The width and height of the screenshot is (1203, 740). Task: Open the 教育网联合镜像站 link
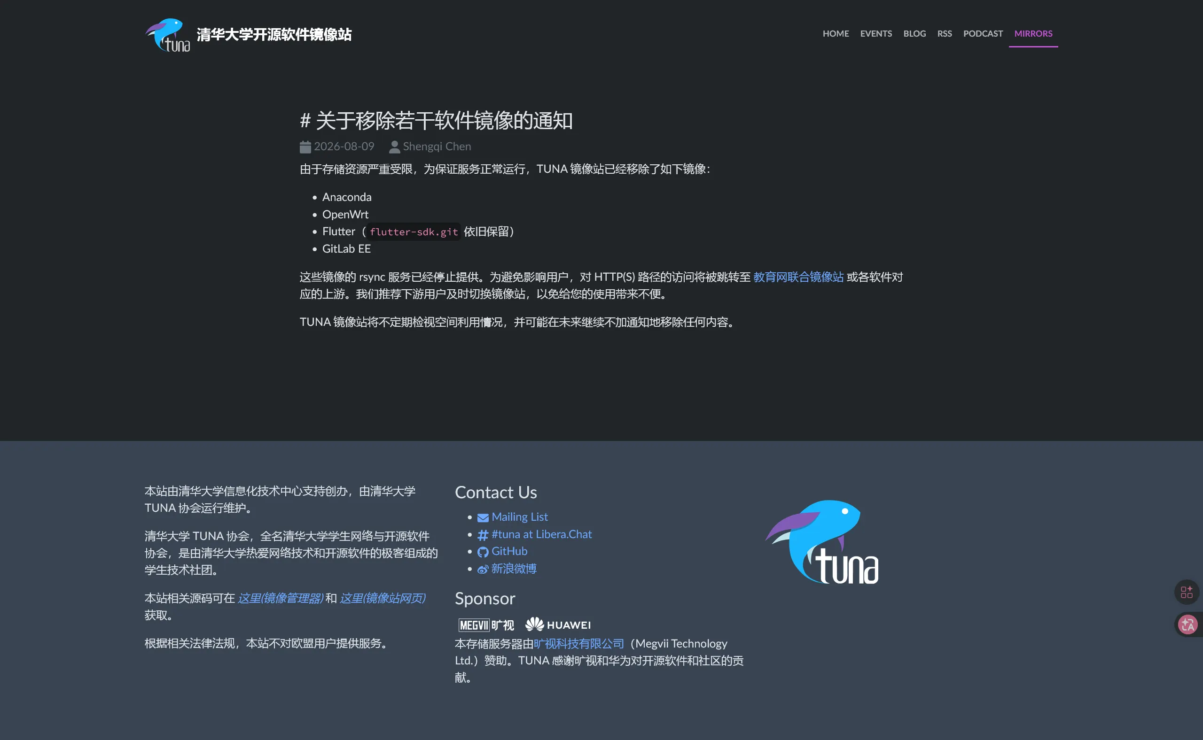click(x=798, y=277)
